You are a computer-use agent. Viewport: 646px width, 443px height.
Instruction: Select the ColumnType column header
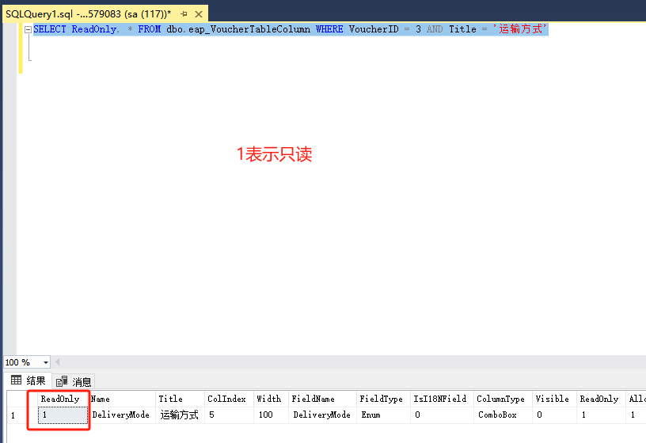503,399
